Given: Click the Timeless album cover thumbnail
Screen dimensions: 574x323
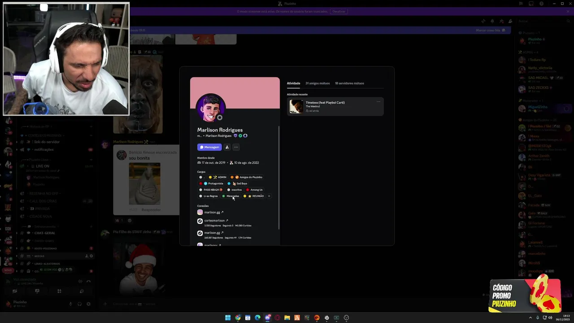Looking at the screenshot, I should click(x=296, y=106).
